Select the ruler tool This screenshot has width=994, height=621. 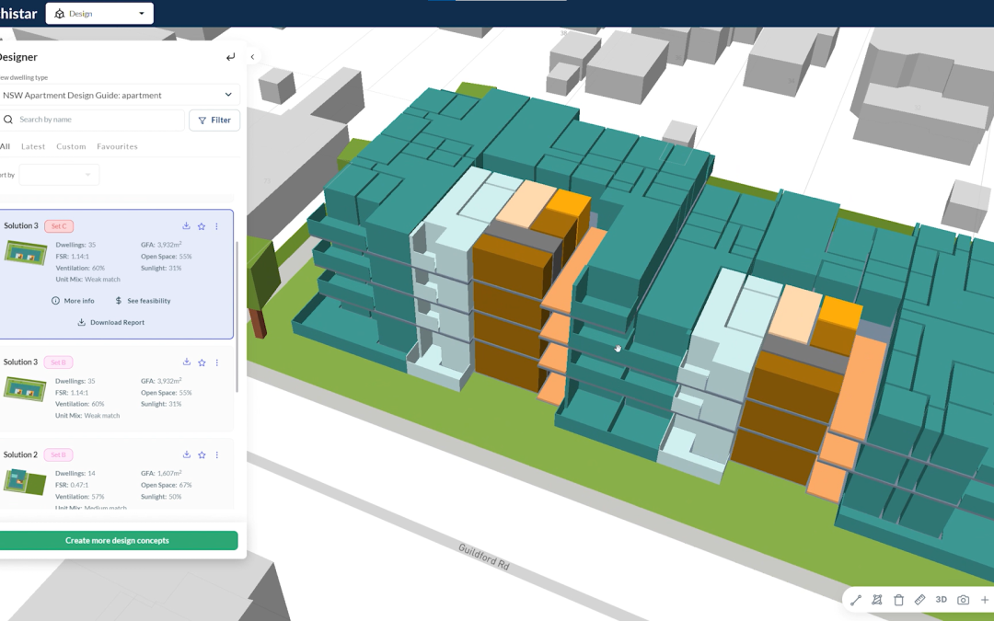pos(919,599)
